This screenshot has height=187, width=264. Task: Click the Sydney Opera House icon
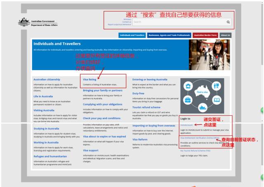click(x=203, y=107)
